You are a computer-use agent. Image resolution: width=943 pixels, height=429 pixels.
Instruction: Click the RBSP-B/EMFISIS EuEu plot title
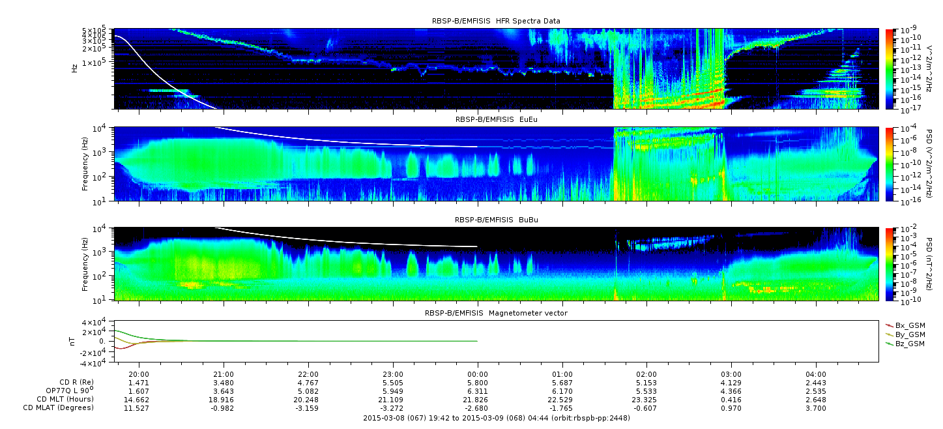(x=496, y=120)
